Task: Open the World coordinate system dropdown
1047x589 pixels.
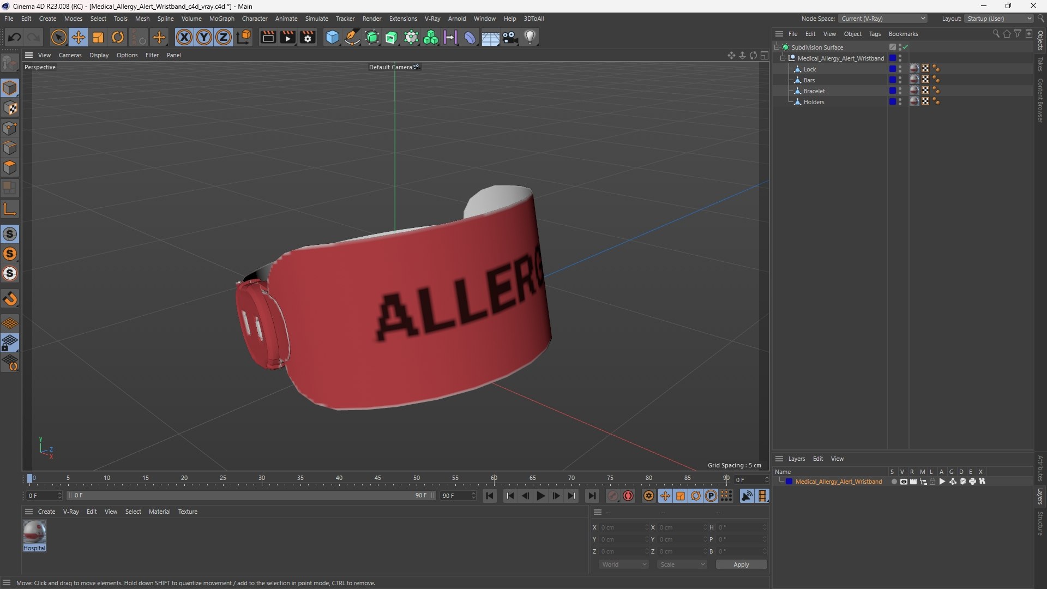Action: 623,564
